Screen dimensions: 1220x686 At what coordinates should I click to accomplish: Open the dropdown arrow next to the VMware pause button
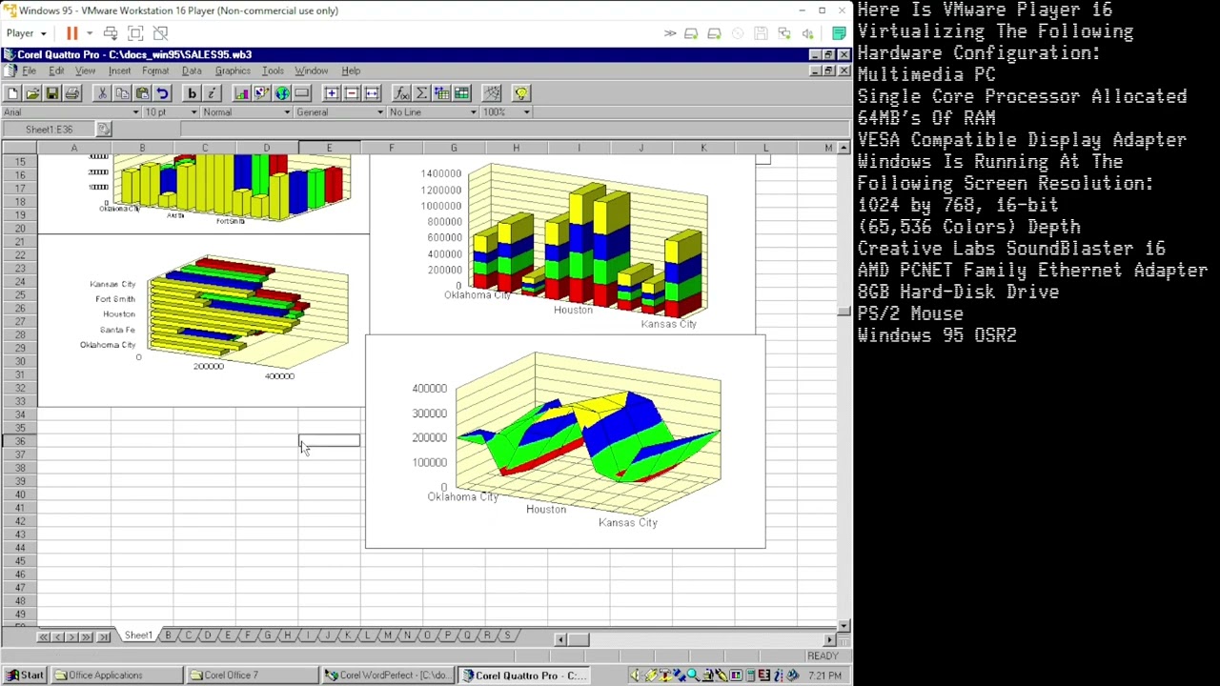90,34
